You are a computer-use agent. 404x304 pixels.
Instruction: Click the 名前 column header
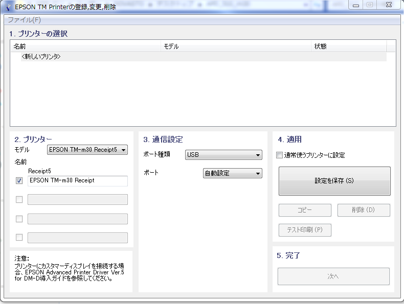click(x=85, y=46)
